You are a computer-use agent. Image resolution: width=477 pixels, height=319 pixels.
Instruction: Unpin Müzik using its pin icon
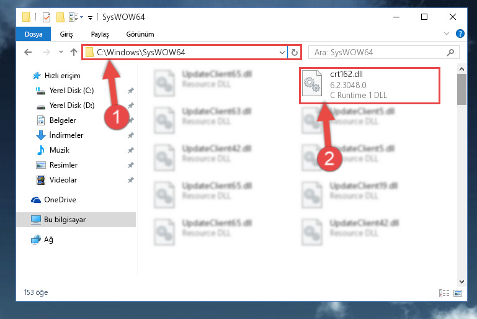point(131,150)
